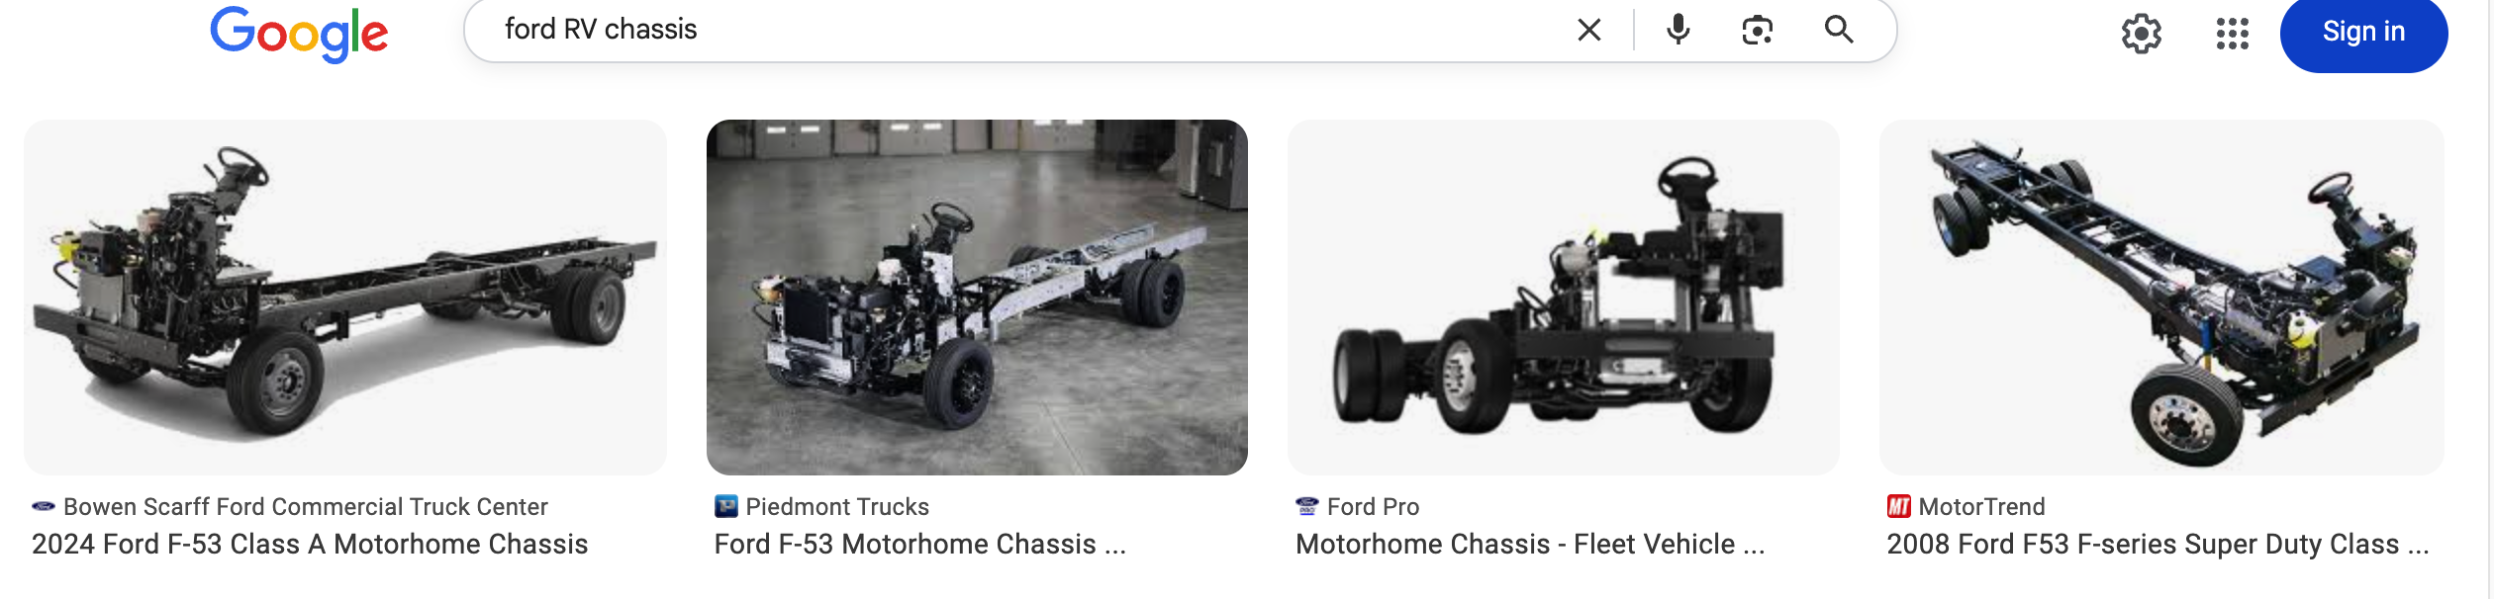Open quick settings gear icon
Screen dimensions: 2494x599
click(2141, 34)
